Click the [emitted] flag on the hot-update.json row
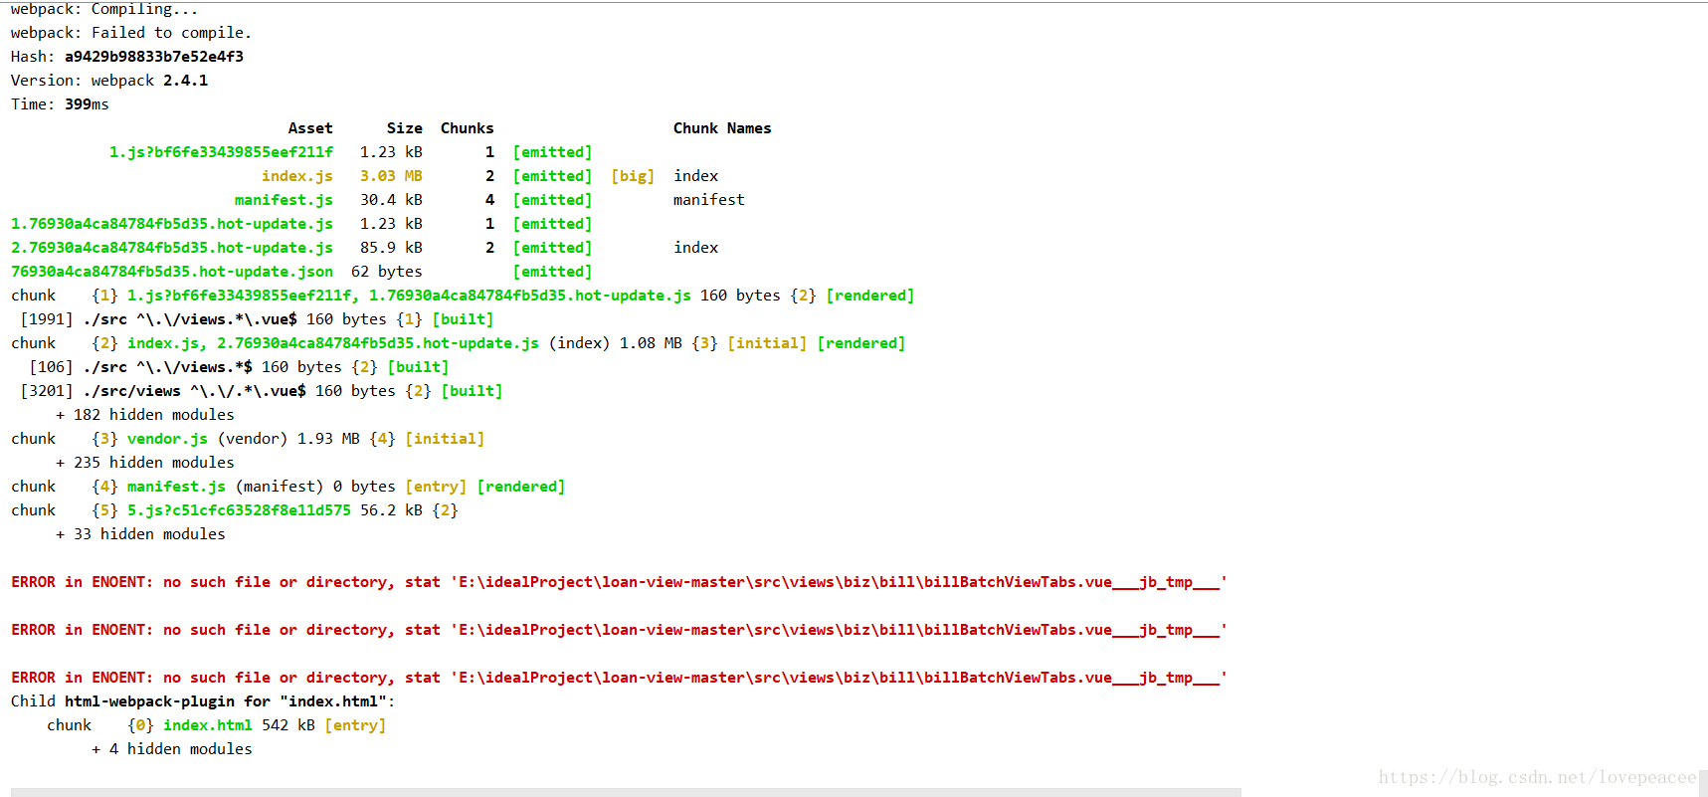 [x=552, y=272]
